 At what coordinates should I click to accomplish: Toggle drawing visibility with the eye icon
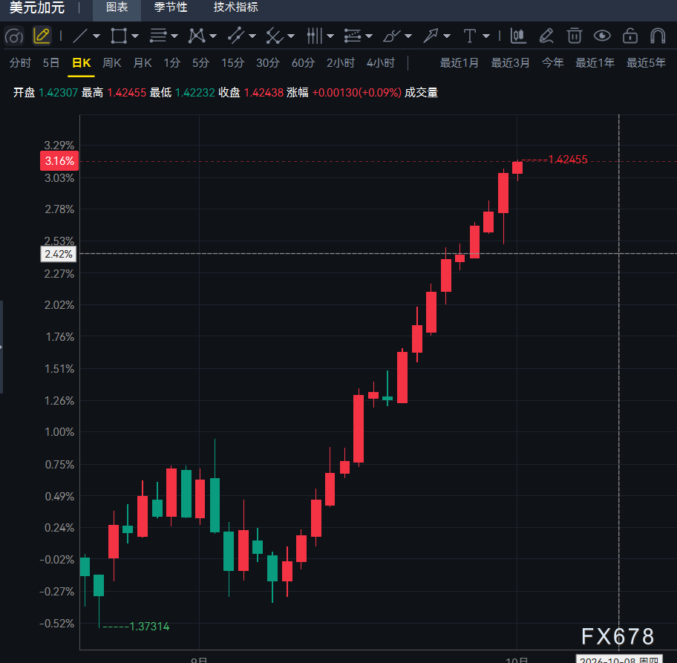coord(602,36)
